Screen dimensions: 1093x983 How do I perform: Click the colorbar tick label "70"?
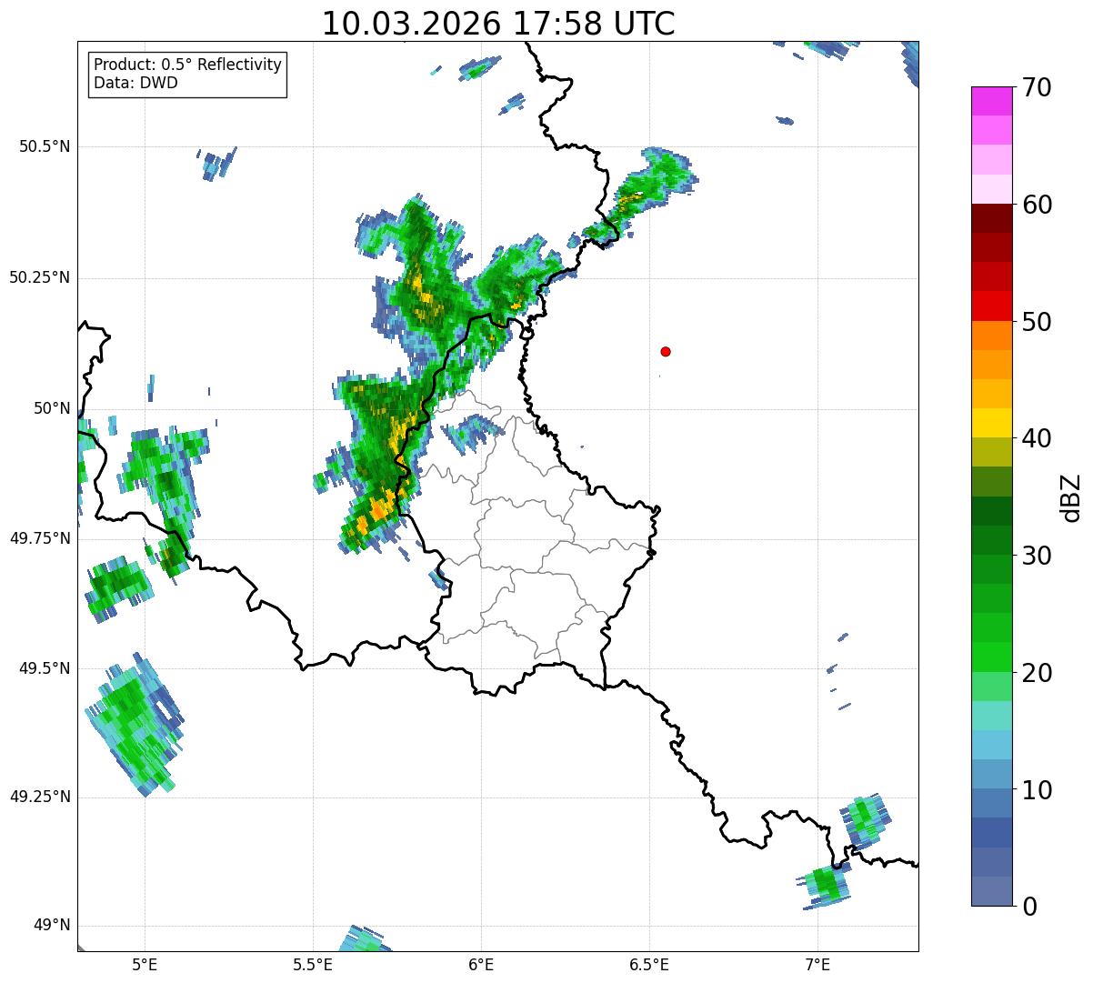point(1037,87)
